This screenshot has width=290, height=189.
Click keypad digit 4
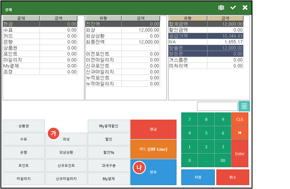point(189,133)
